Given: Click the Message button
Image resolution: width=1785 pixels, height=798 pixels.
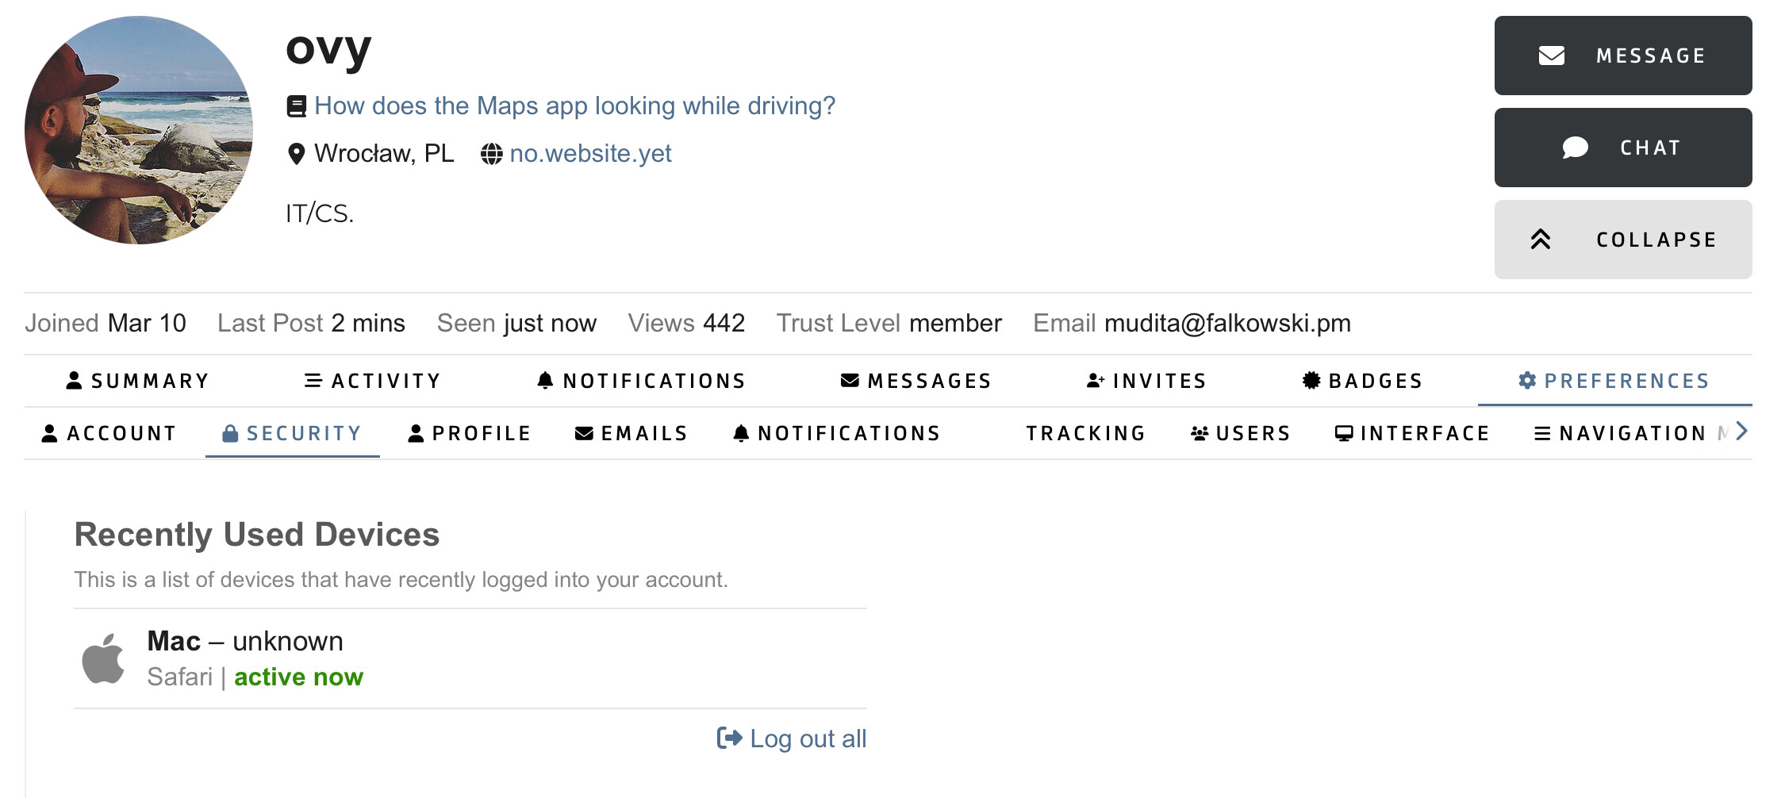Looking at the screenshot, I should pyautogui.click(x=1622, y=56).
